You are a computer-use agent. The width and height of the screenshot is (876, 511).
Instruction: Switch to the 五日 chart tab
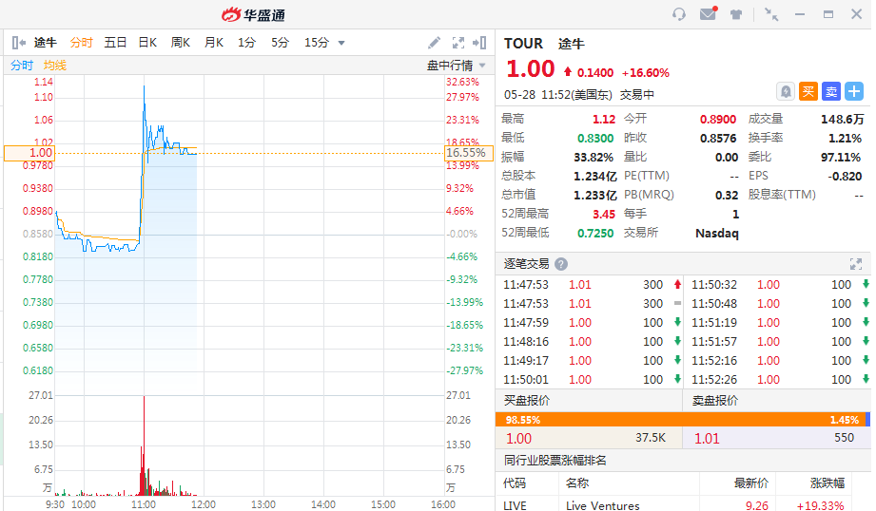(x=115, y=43)
